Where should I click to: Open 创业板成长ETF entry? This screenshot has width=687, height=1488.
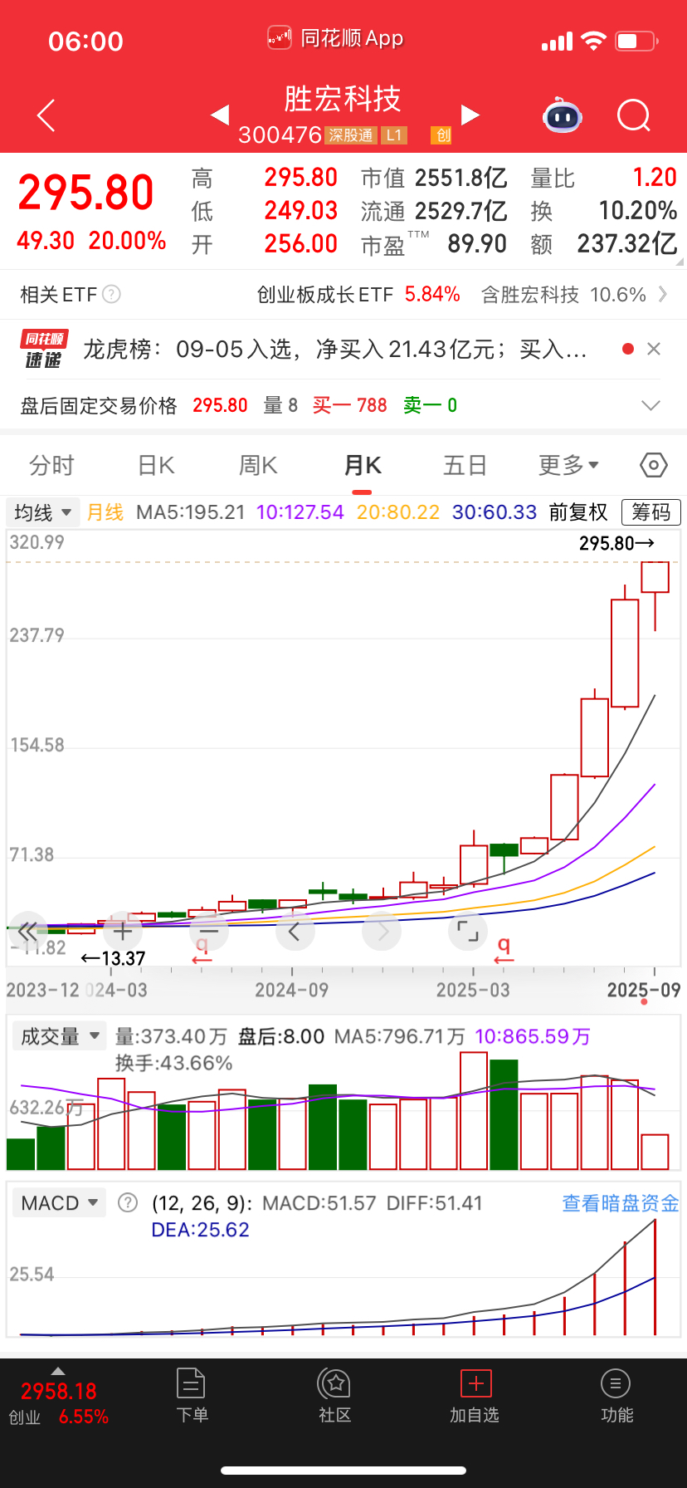[x=358, y=294]
